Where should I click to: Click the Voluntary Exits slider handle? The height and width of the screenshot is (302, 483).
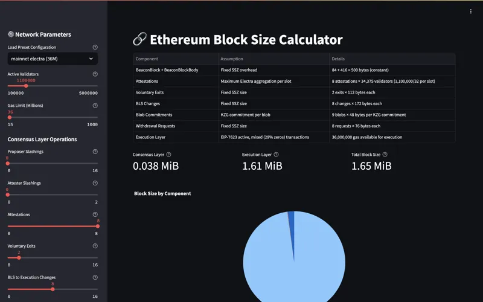pos(19,258)
